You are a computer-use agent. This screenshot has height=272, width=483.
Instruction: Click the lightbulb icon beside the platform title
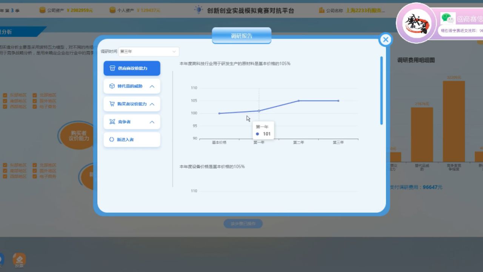[x=199, y=9]
